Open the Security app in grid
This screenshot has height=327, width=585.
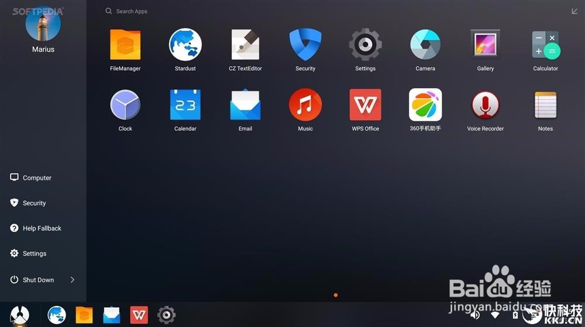tap(305, 45)
